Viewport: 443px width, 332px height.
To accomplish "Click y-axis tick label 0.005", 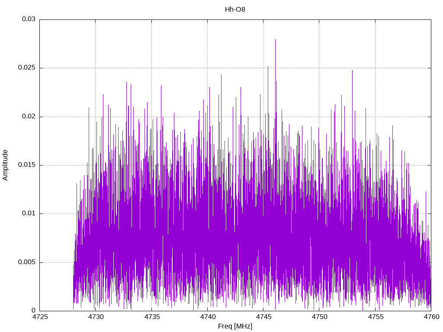I will pyautogui.click(x=27, y=262).
